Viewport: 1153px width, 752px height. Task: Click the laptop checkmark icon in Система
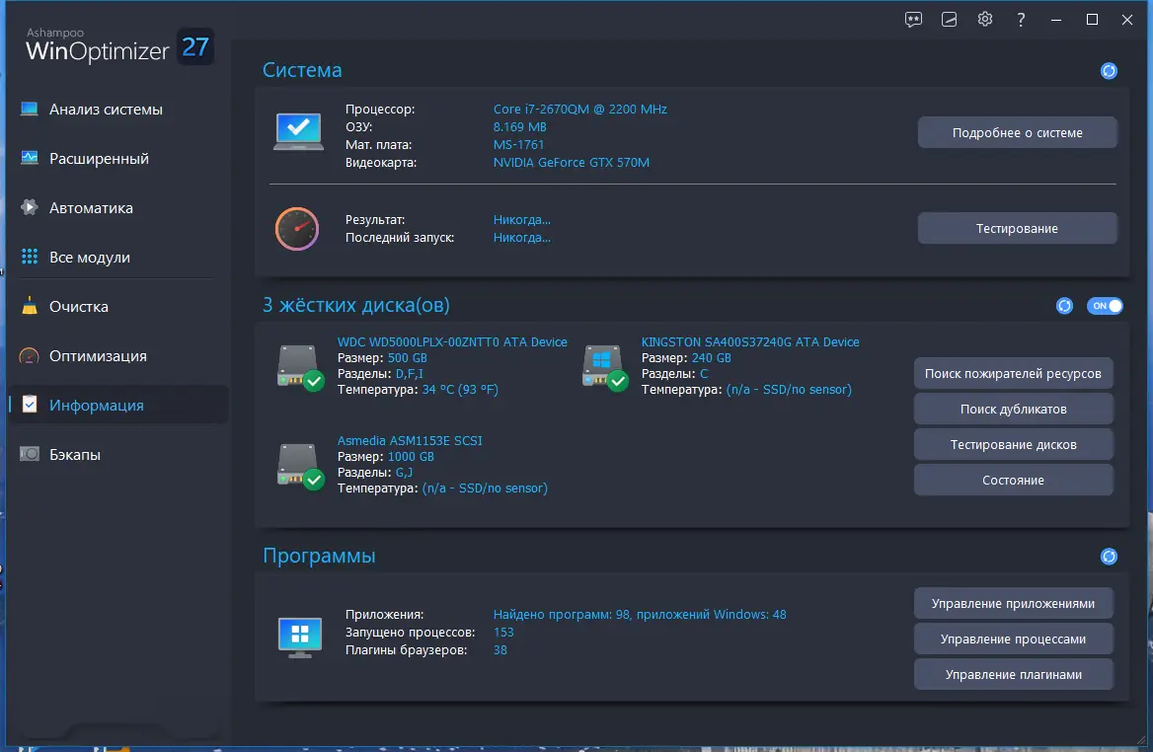point(298,131)
